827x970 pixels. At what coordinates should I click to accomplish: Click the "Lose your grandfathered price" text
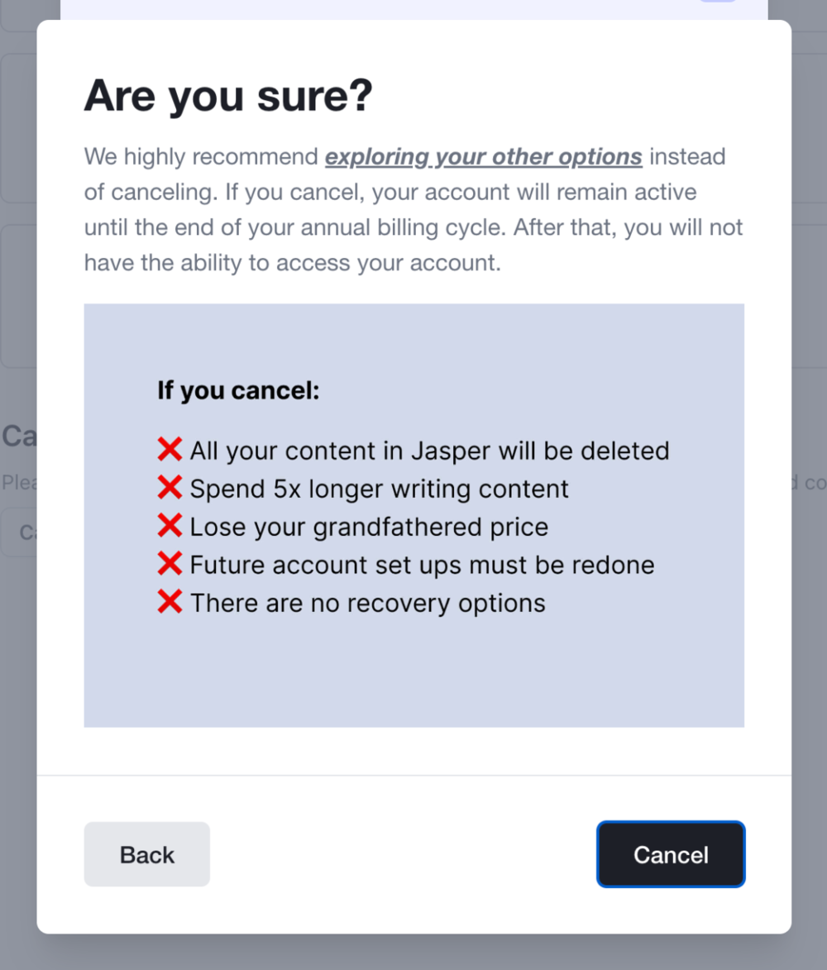point(369,527)
